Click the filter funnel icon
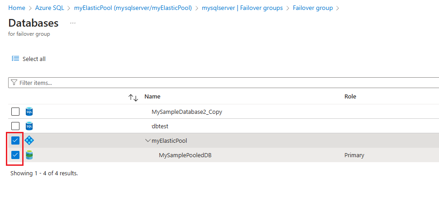This screenshot has width=439, height=220. click(x=14, y=83)
